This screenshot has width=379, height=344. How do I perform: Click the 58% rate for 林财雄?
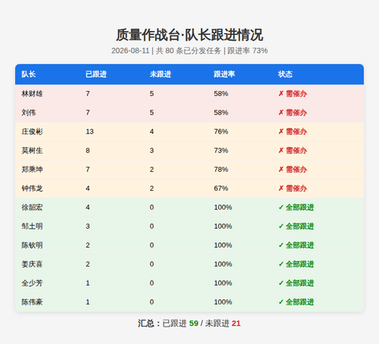tap(221, 94)
